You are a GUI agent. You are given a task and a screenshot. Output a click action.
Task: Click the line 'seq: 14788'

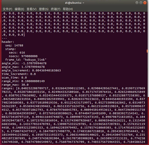pyautogui.click(x=14, y=45)
